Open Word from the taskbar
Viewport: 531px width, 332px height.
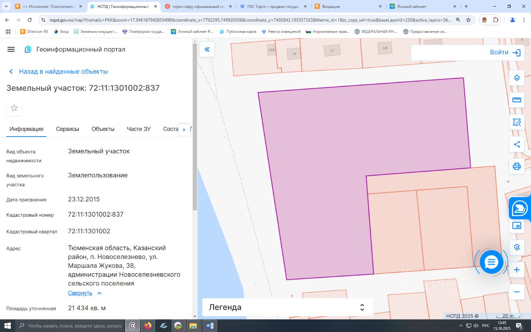(x=209, y=326)
